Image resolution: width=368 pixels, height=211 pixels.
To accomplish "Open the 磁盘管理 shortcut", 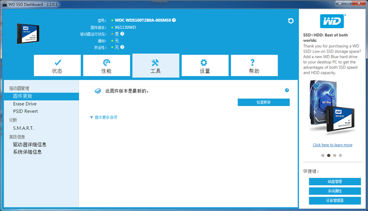I will coord(334,182).
